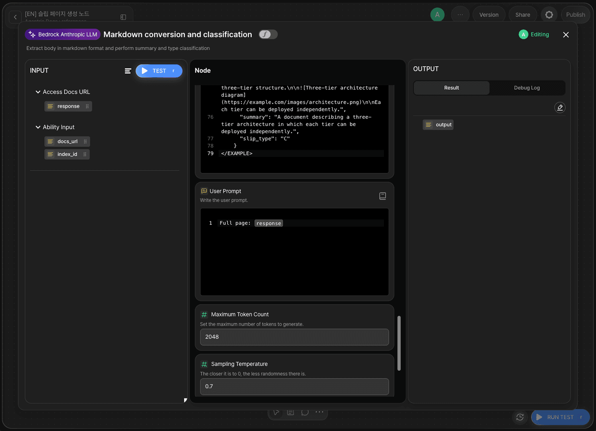
Task: Click the Editing user avatar indicator
Action: pyautogui.click(x=523, y=35)
